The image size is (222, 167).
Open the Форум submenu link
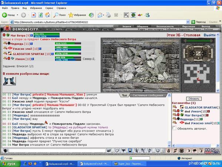click(197, 29)
